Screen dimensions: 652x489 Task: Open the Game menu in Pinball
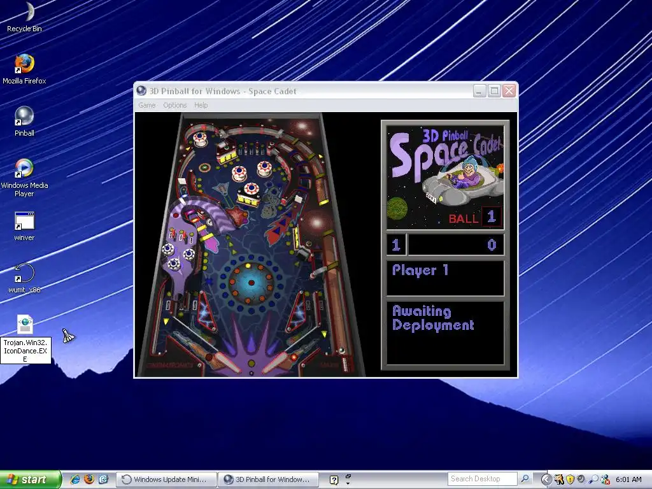tap(147, 105)
